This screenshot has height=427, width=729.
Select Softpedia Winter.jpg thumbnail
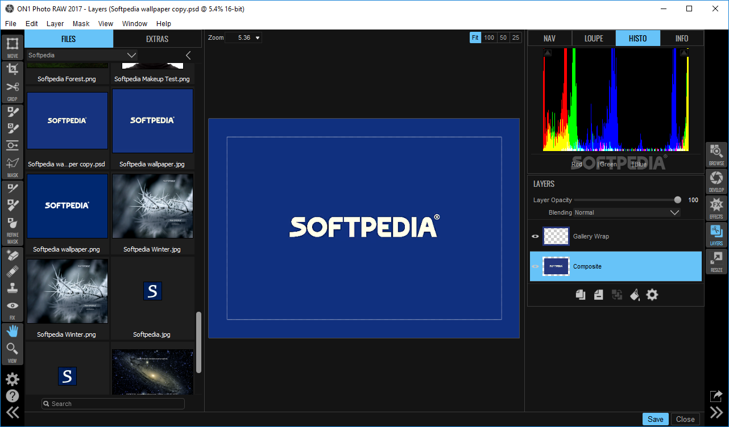pos(152,206)
